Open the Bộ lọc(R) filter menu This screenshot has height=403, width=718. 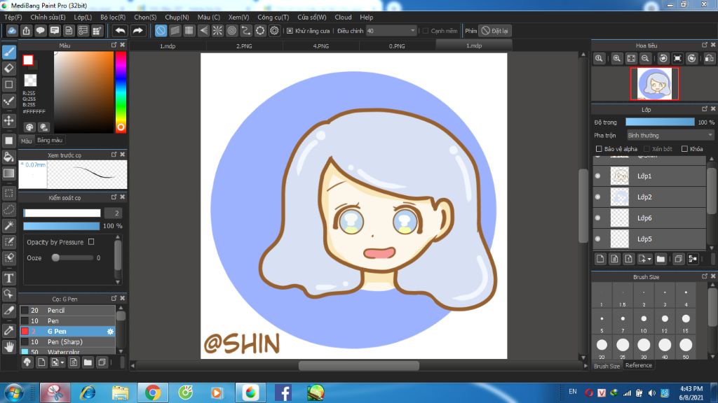(x=113, y=17)
